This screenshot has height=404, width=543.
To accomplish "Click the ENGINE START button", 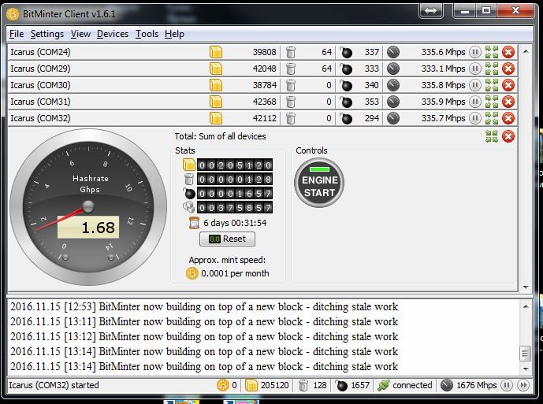I will (319, 183).
